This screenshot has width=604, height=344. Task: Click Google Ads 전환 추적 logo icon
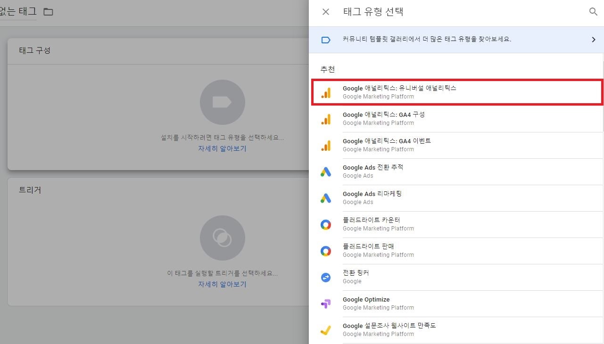326,172
